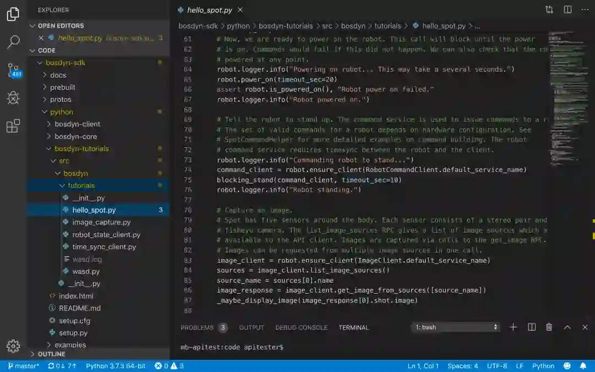The image size is (595, 372).
Task: Open setup.py file
Action: pyautogui.click(x=98, y=333)
